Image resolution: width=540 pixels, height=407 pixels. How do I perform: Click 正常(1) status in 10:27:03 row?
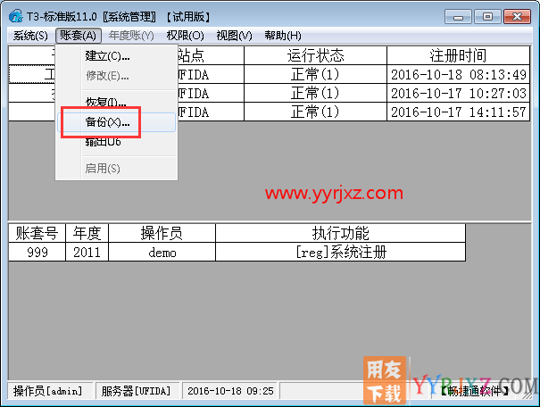pyautogui.click(x=315, y=93)
